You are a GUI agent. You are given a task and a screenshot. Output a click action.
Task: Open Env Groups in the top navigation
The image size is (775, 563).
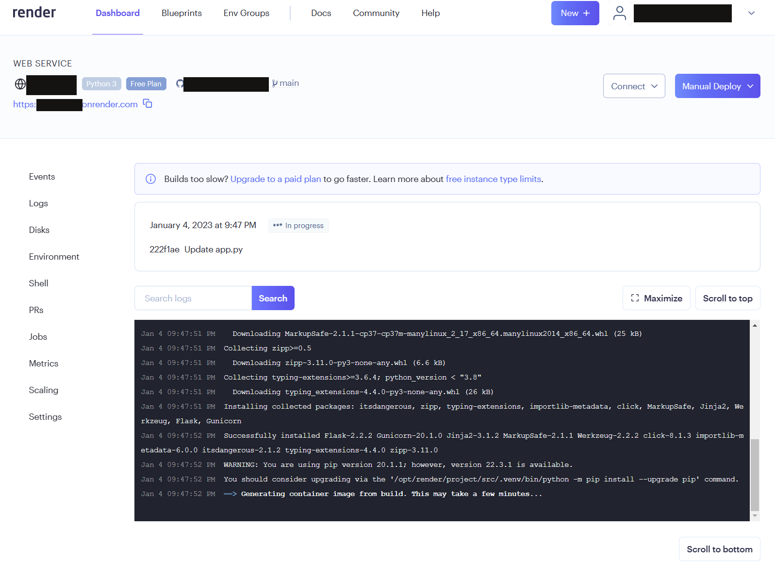[246, 13]
